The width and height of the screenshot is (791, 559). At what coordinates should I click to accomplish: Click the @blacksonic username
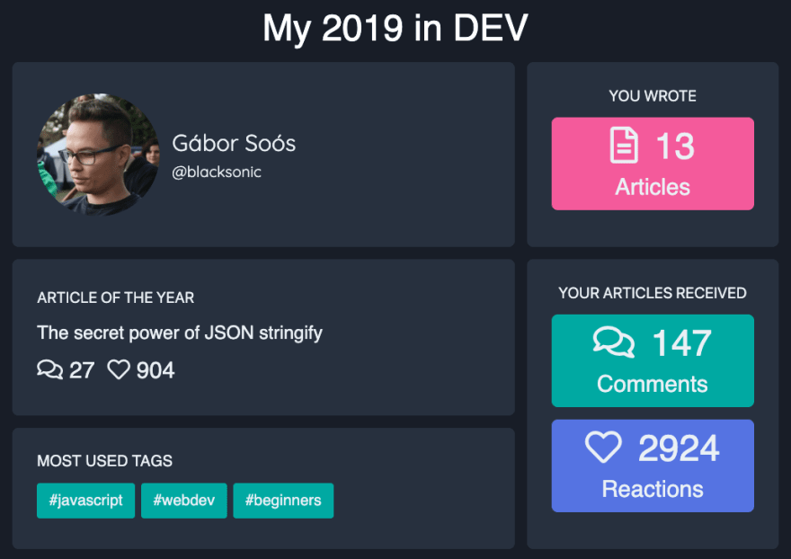click(217, 172)
